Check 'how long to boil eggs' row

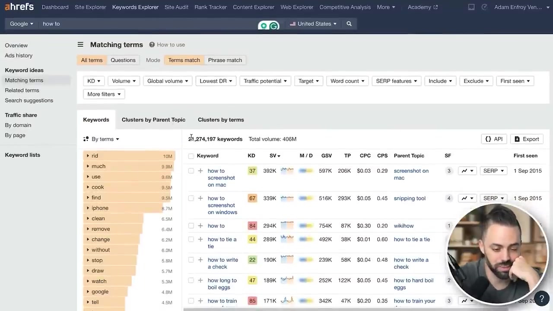[x=191, y=280]
